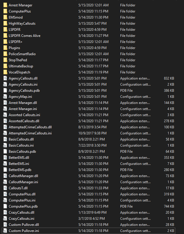This screenshot has width=184, height=234.
Task: Select the Arrest Manager.dll file icon
Action: 5,103
